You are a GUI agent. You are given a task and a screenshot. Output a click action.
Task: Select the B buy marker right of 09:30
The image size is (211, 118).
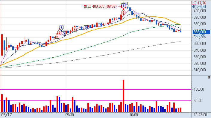click(x=75, y=30)
